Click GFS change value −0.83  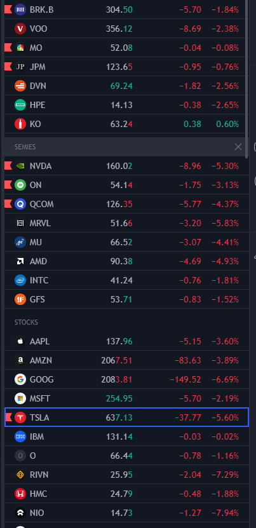(190, 300)
